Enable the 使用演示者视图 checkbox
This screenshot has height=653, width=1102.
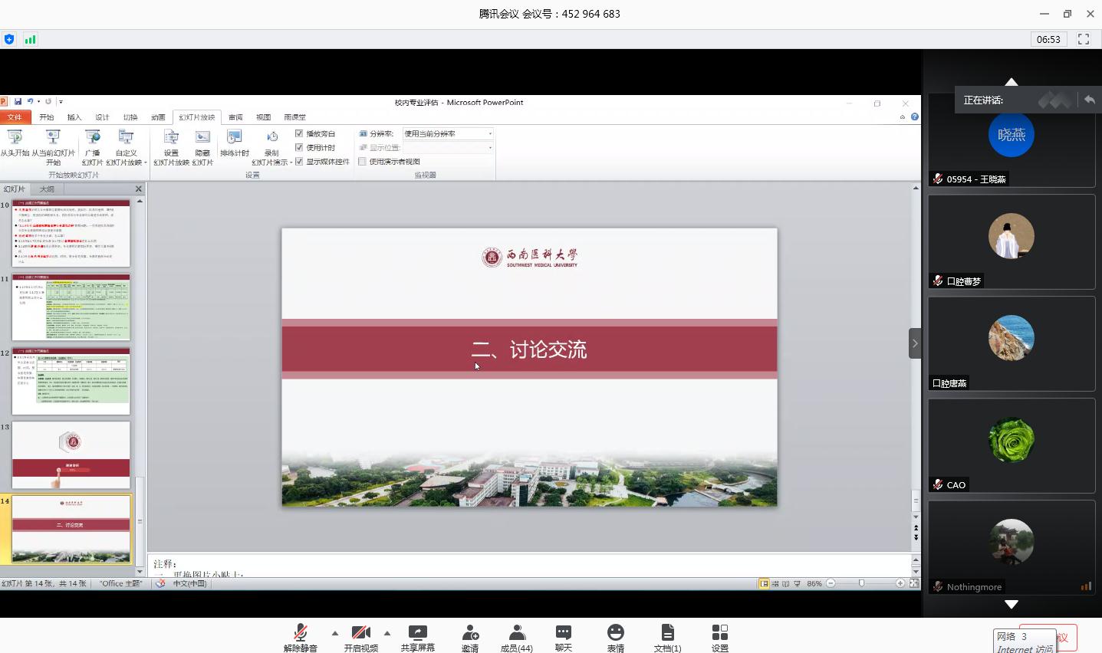[362, 162]
